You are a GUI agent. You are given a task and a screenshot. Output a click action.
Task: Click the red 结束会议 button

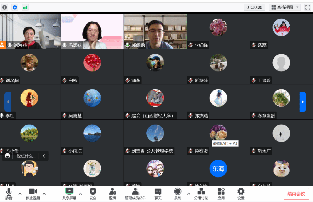coord(296,194)
